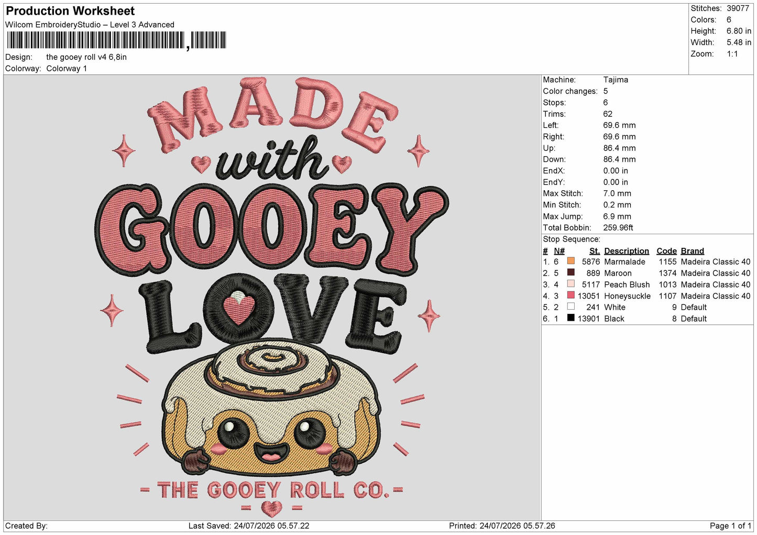Screen dimensions: 757x535
Task: Click the barcode under the worksheet title
Action: pos(116,40)
